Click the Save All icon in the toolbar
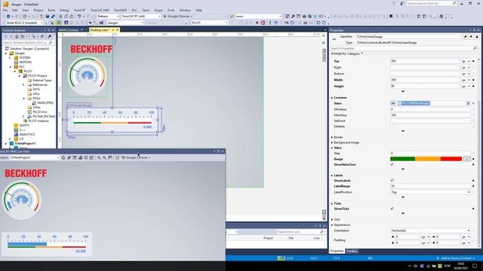 tap(53, 17)
